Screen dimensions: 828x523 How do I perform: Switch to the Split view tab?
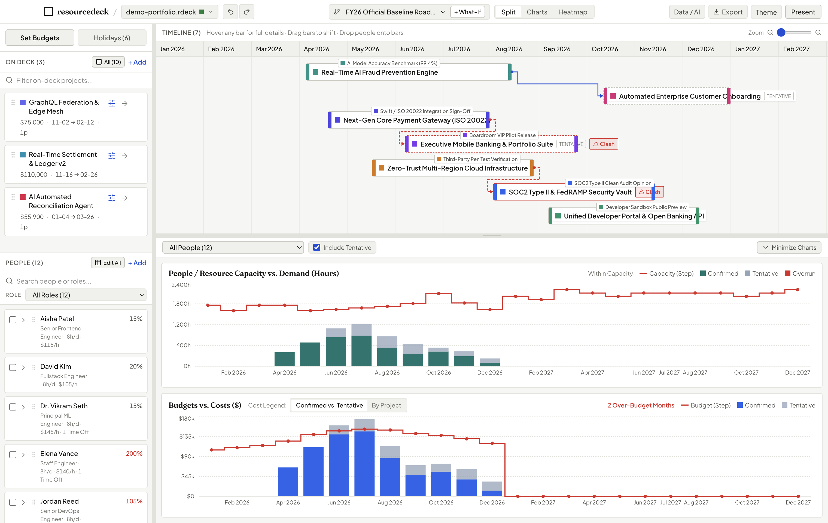(508, 12)
